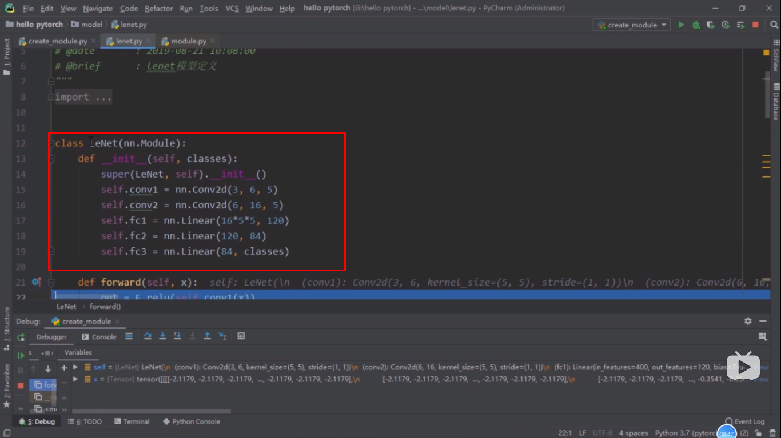Step into my code only
Screen dimensions: 781x438
pyautogui.click(x=177, y=336)
